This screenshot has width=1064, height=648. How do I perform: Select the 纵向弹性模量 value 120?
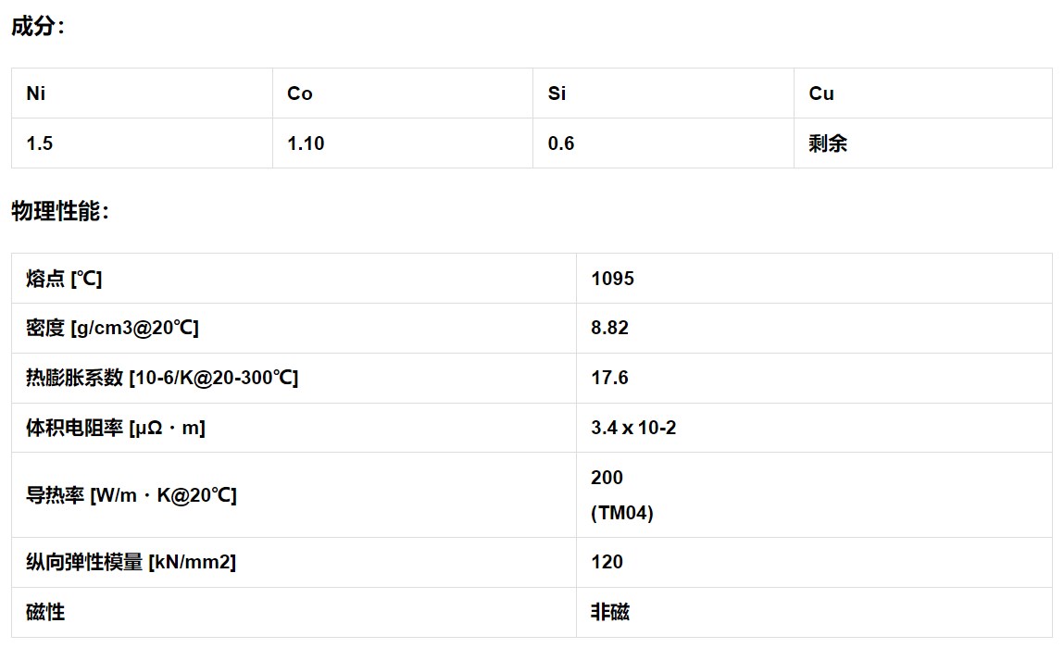pyautogui.click(x=607, y=562)
